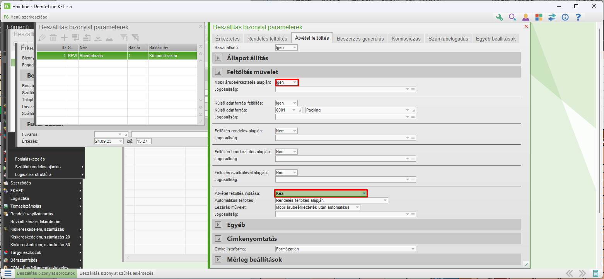Expand the Állapot állítás section
Screen dimensions: 604x279
218,58
